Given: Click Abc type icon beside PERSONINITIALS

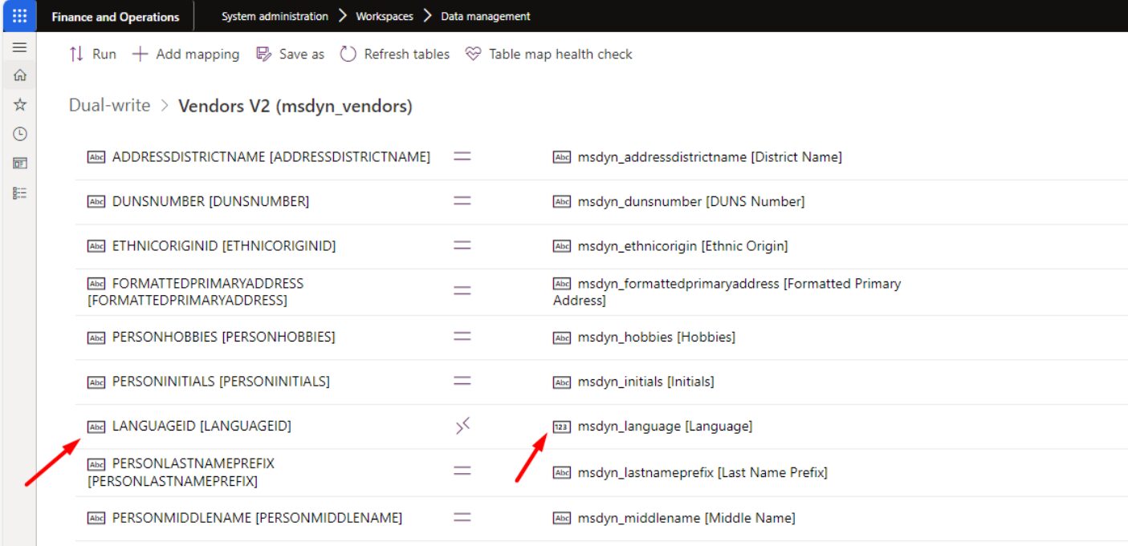Looking at the screenshot, I should click(96, 382).
